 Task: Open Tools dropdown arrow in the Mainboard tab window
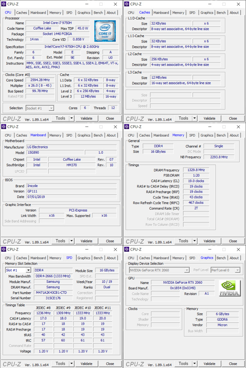coord(71,241)
